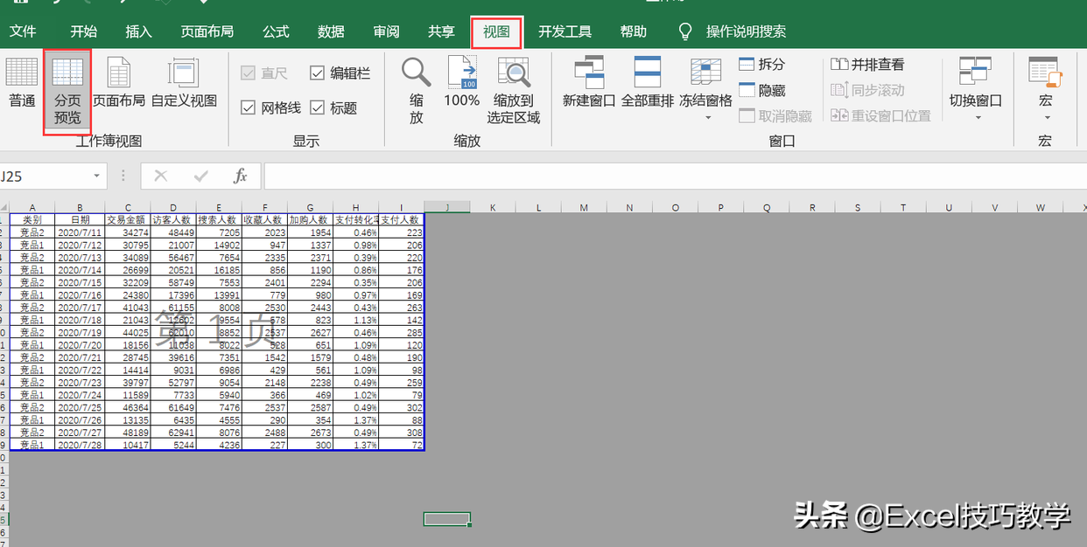Click cell with value 48449
1087x547 pixels.
pyautogui.click(x=172, y=233)
